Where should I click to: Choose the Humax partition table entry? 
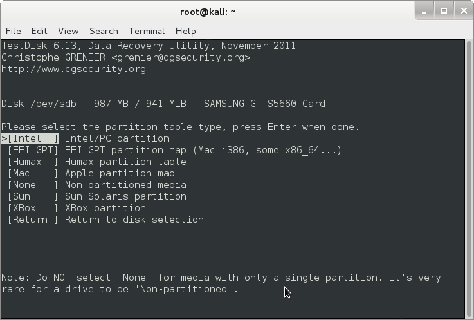pyautogui.click(x=96, y=162)
